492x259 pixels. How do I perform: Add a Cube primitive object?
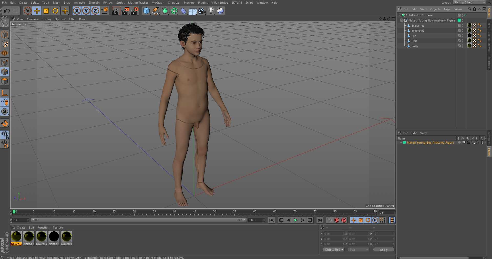pyautogui.click(x=146, y=11)
